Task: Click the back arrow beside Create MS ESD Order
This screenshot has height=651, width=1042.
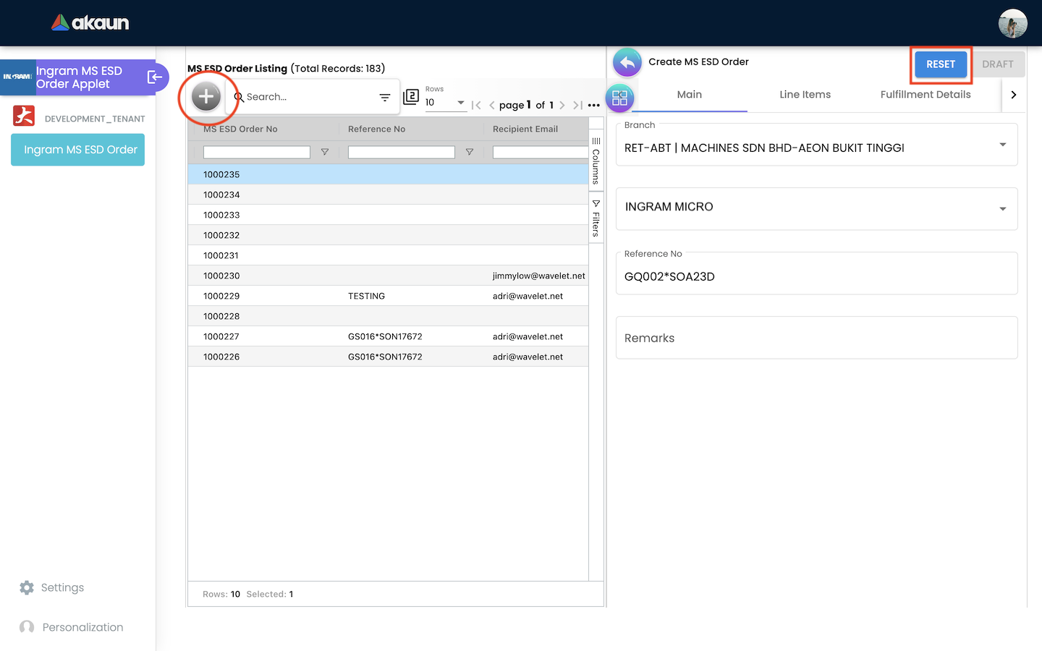Action: [x=627, y=63]
